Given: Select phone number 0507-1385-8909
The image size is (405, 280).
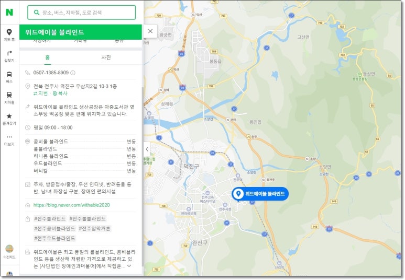Looking at the screenshot, I should 51,73.
